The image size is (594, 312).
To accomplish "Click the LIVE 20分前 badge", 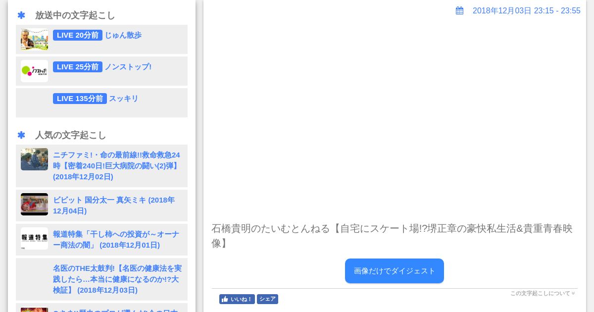I will (x=78, y=35).
